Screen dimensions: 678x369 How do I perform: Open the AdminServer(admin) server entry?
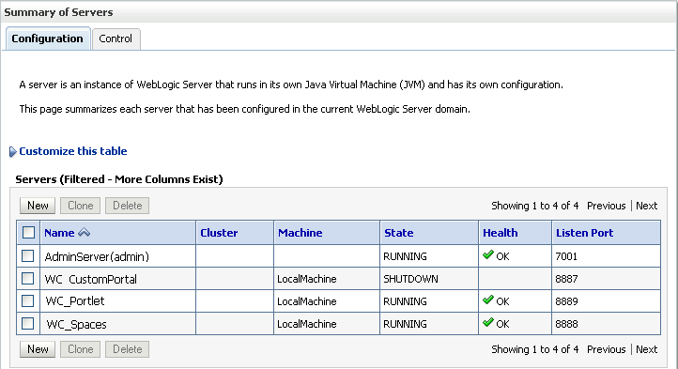point(97,256)
